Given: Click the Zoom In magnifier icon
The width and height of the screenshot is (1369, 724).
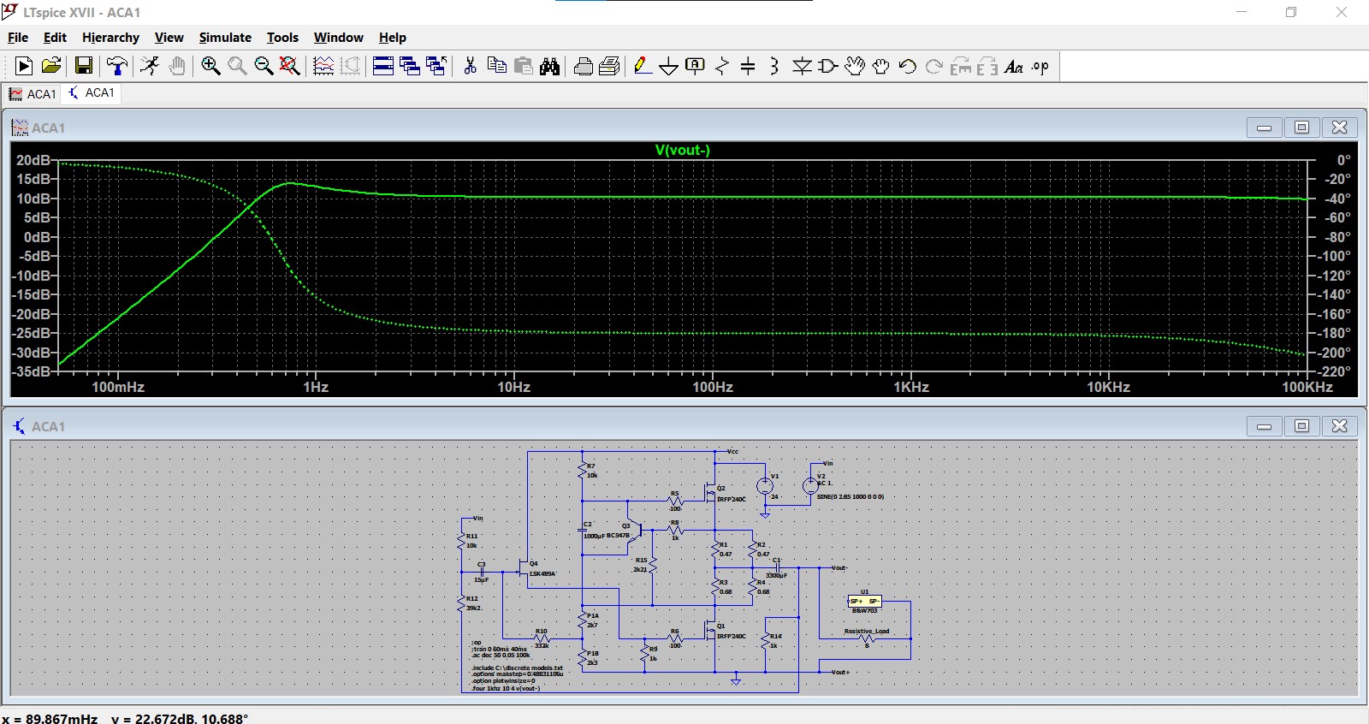Looking at the screenshot, I should [210, 66].
